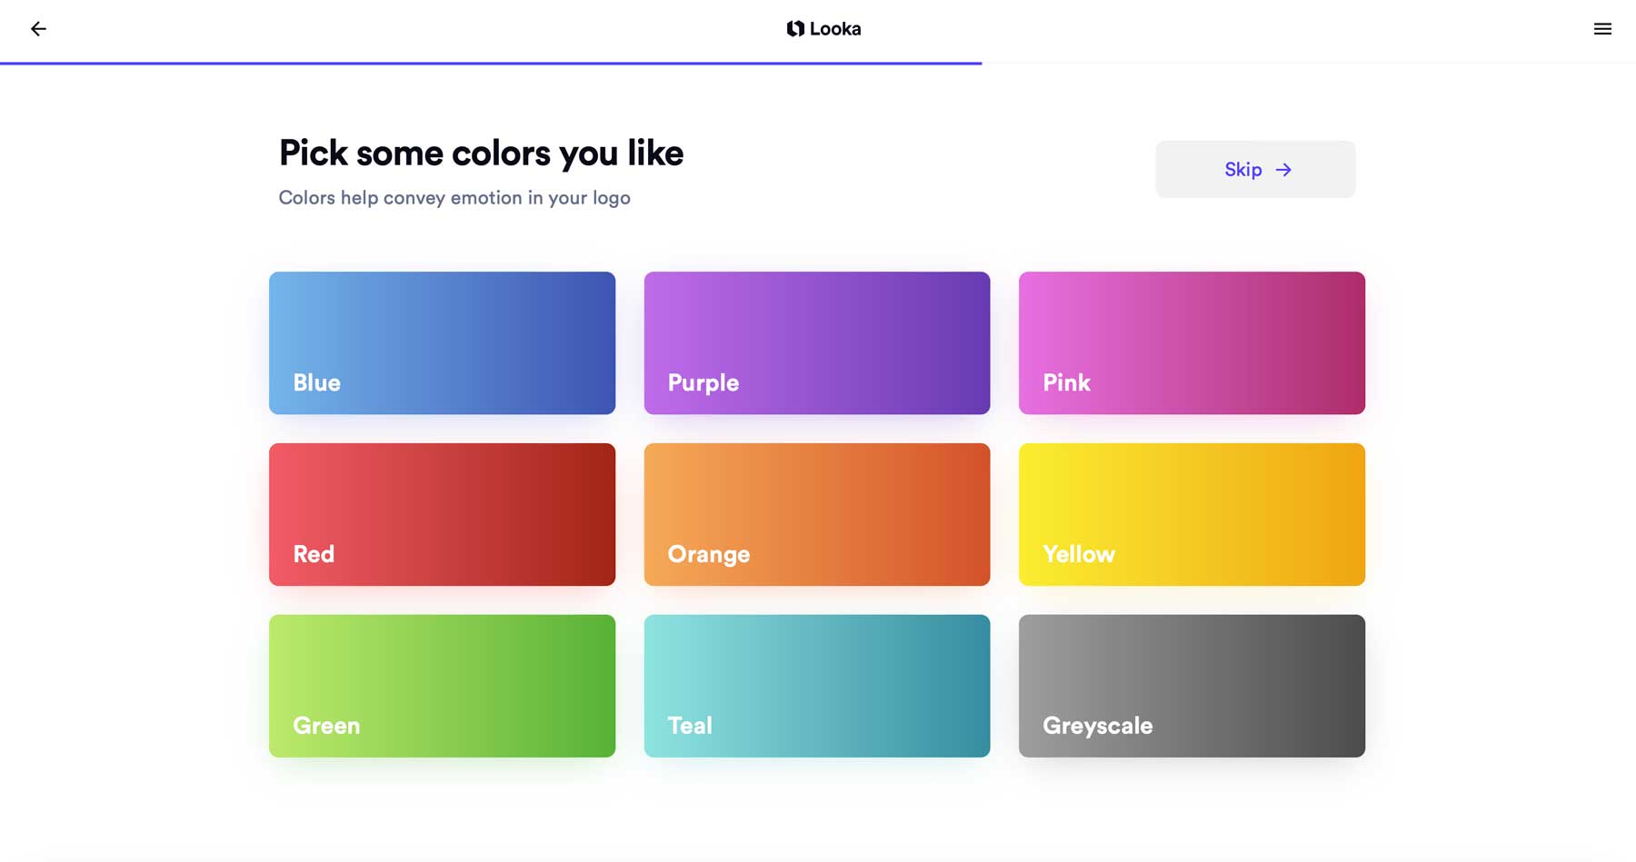Choose the Greyscale color option

coord(1192,685)
